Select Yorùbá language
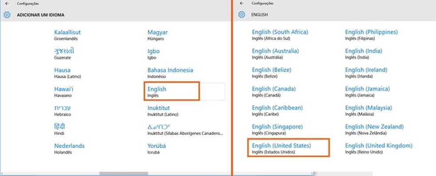Image resolution: width=436 pixels, height=176 pixels. [x=157, y=149]
